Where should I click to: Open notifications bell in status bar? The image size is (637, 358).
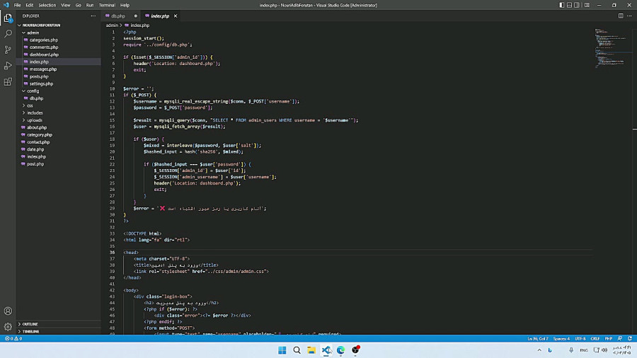[x=630, y=338]
